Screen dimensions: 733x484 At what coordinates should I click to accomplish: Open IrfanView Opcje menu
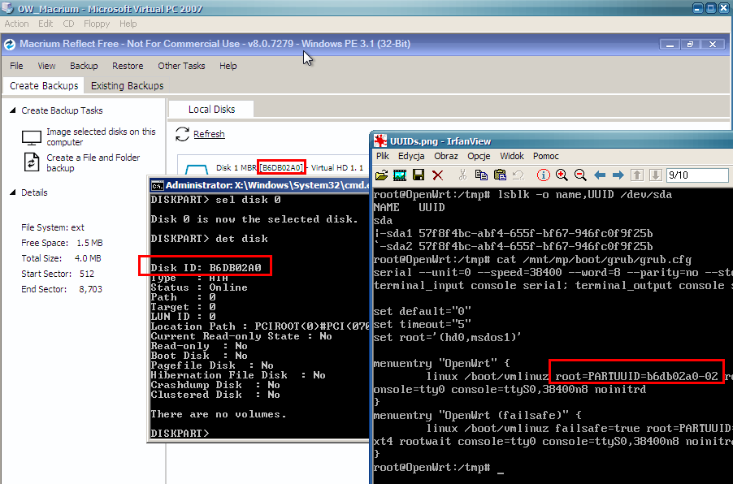479,156
